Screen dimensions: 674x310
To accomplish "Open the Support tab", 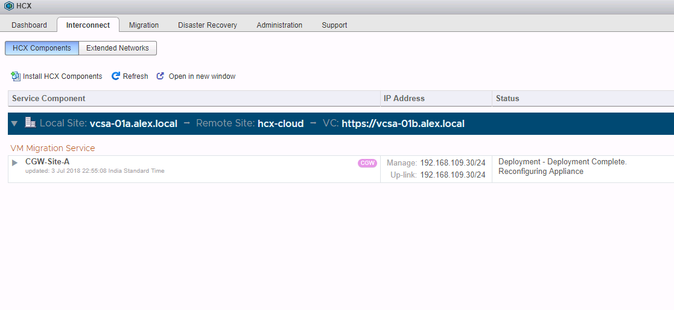I will click(334, 25).
